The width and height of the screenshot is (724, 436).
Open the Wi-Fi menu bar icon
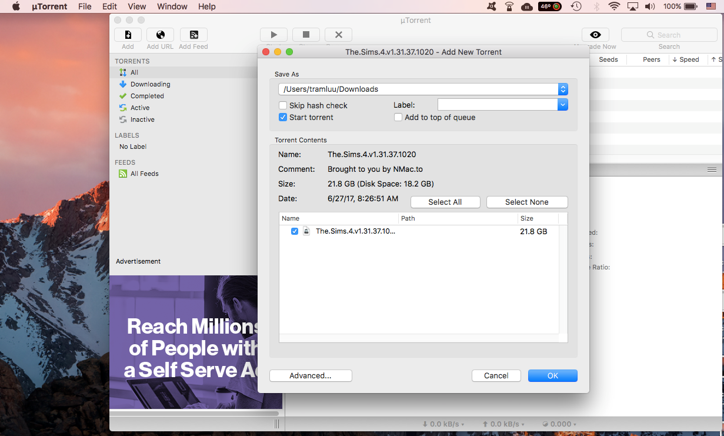tap(615, 6)
